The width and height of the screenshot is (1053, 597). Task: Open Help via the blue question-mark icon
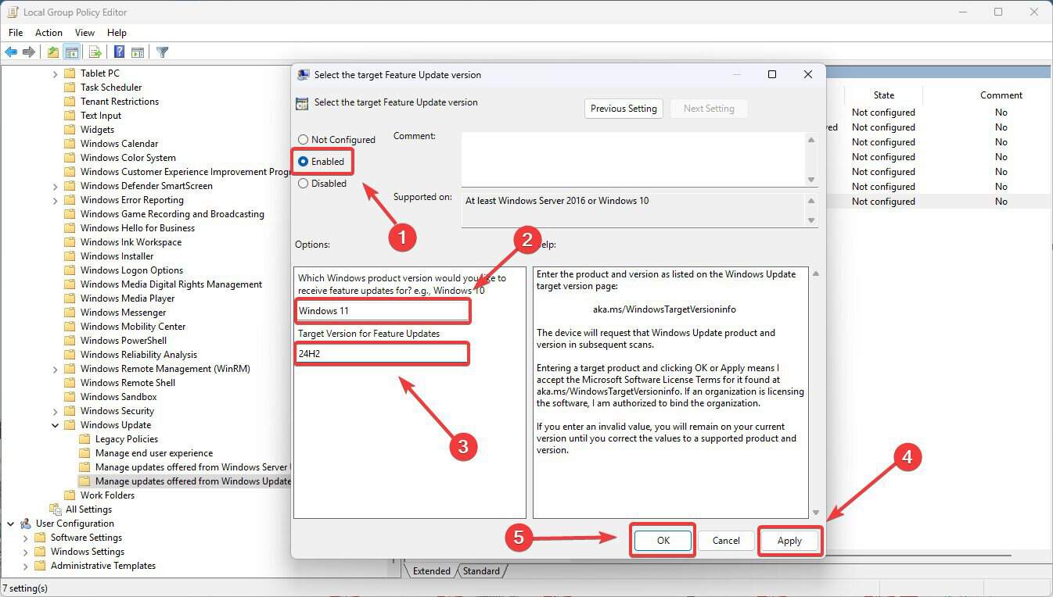[x=119, y=52]
